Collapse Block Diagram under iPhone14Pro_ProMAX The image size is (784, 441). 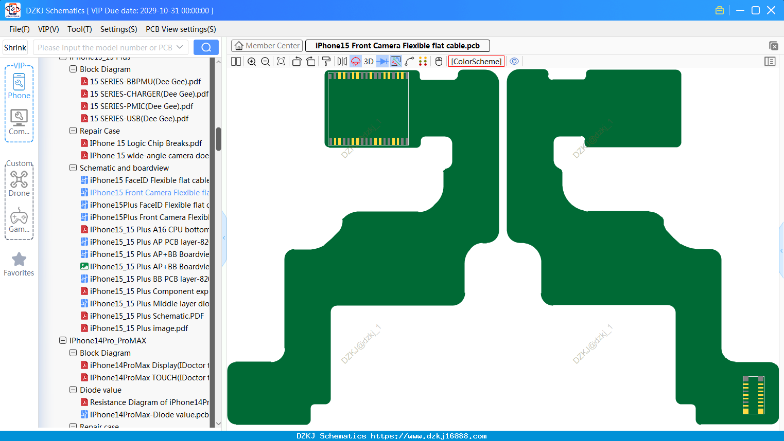coord(73,353)
